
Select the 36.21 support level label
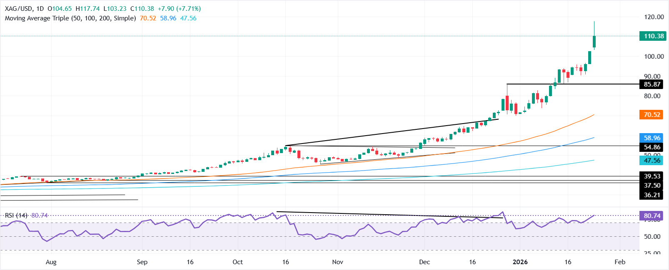652,195
